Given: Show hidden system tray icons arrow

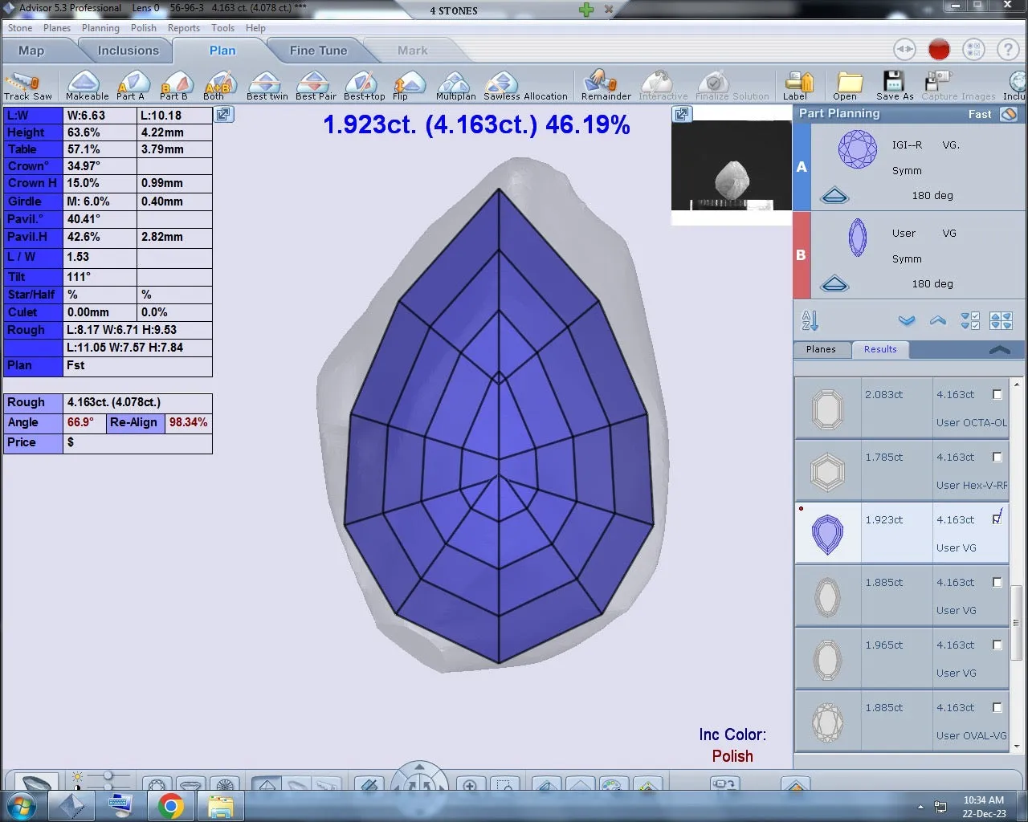Looking at the screenshot, I should [920, 807].
